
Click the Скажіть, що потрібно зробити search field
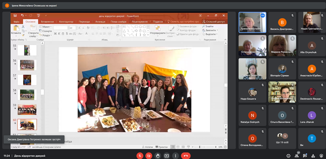point(183,21)
